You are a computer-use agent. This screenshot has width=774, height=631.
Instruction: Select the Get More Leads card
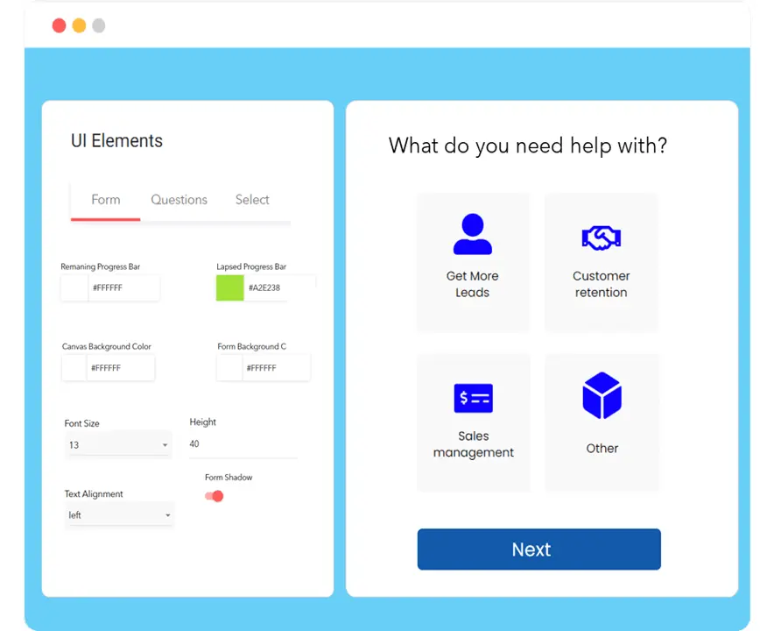pos(473,262)
